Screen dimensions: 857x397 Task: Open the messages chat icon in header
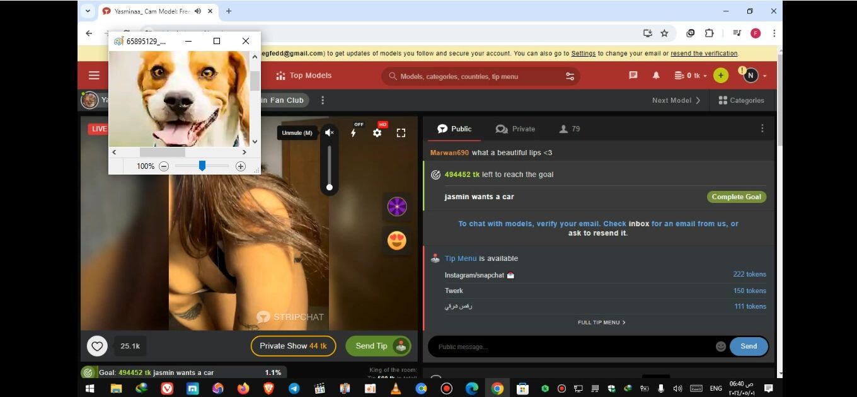(x=633, y=76)
